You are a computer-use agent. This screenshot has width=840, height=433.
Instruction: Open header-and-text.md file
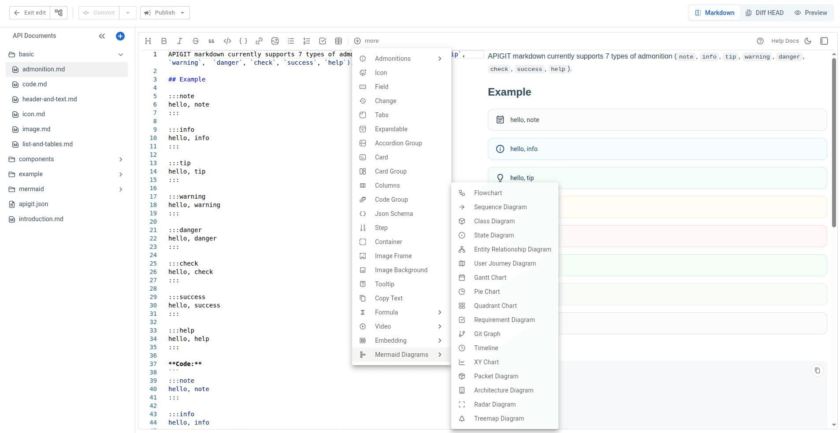point(67,100)
